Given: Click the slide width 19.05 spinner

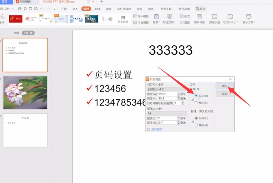Looking at the screenshot, I should click(x=178, y=94).
